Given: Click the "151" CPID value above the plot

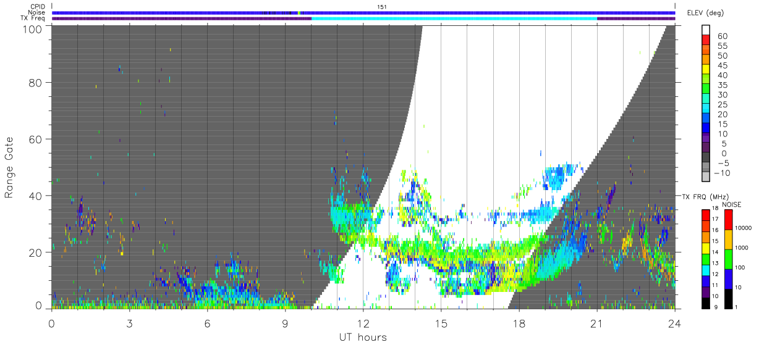Looking at the screenshot, I should [x=382, y=7].
